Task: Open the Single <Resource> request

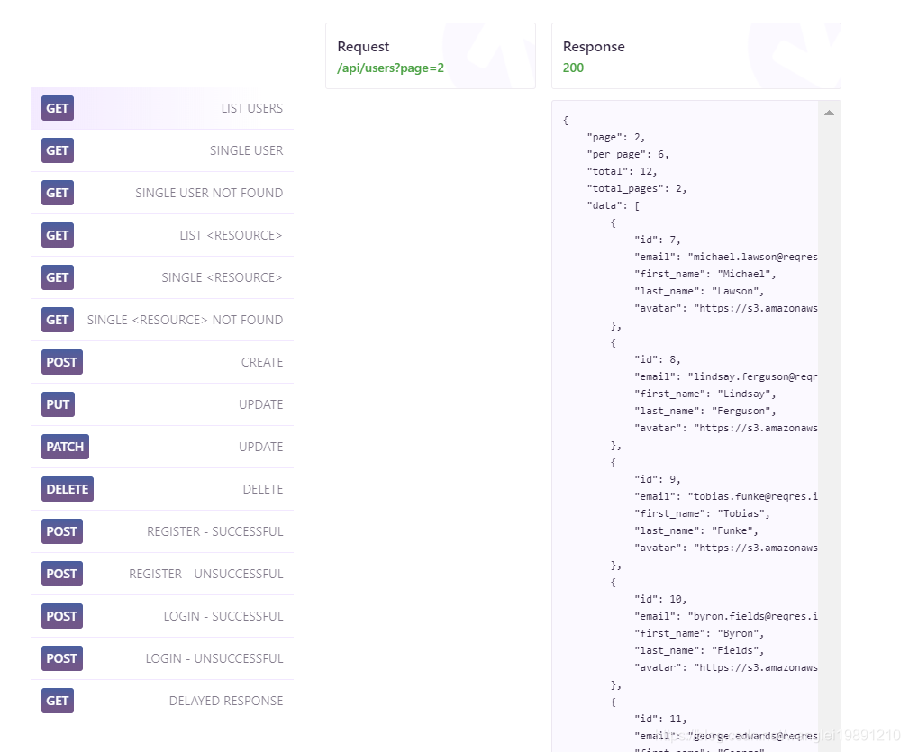Action: 162,277
